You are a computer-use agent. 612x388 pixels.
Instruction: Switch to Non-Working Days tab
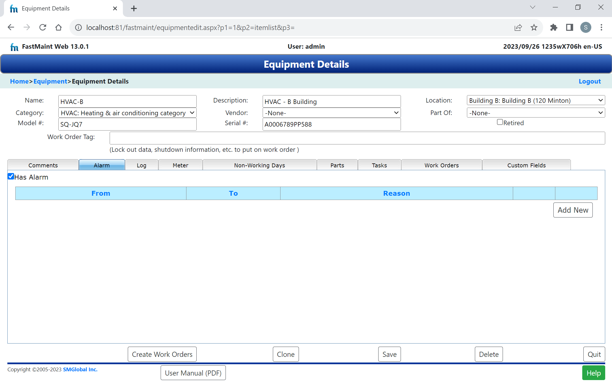pyautogui.click(x=260, y=165)
